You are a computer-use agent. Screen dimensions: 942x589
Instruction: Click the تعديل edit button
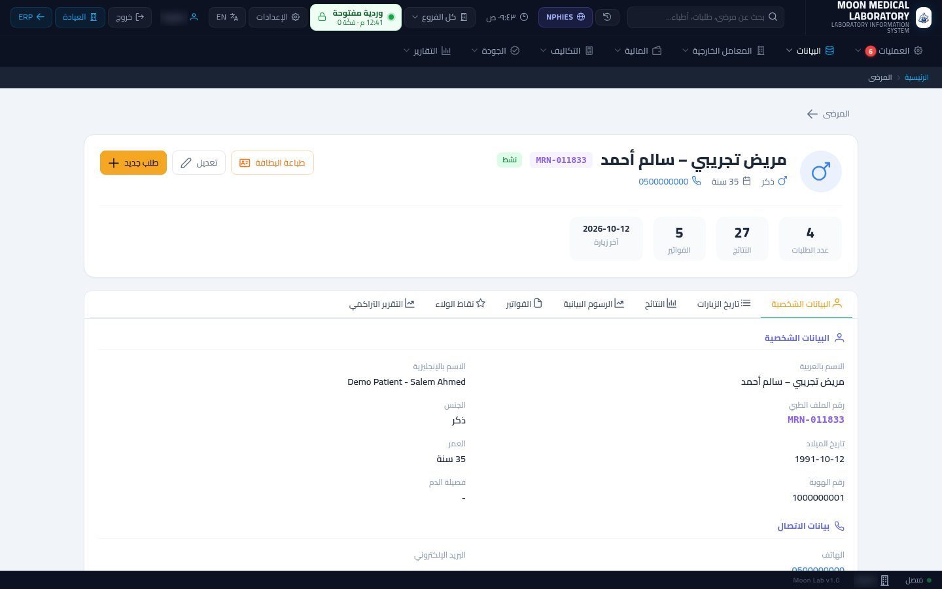pos(199,162)
